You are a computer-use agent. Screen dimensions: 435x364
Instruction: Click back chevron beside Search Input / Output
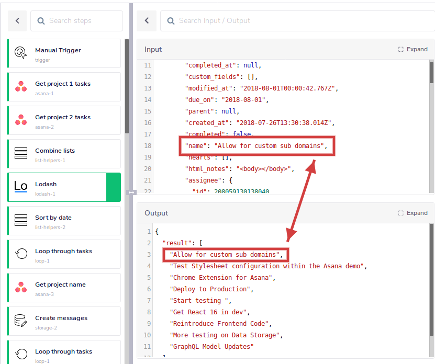(147, 21)
